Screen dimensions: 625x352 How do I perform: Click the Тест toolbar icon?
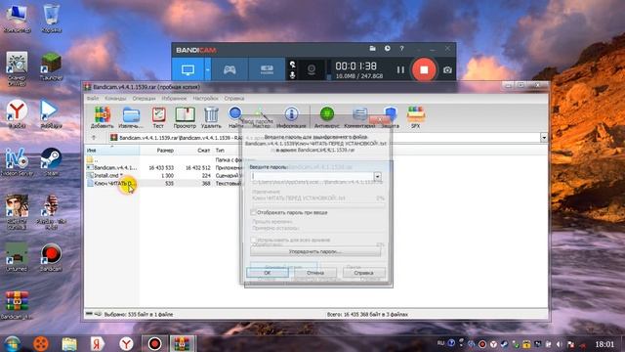pos(158,117)
